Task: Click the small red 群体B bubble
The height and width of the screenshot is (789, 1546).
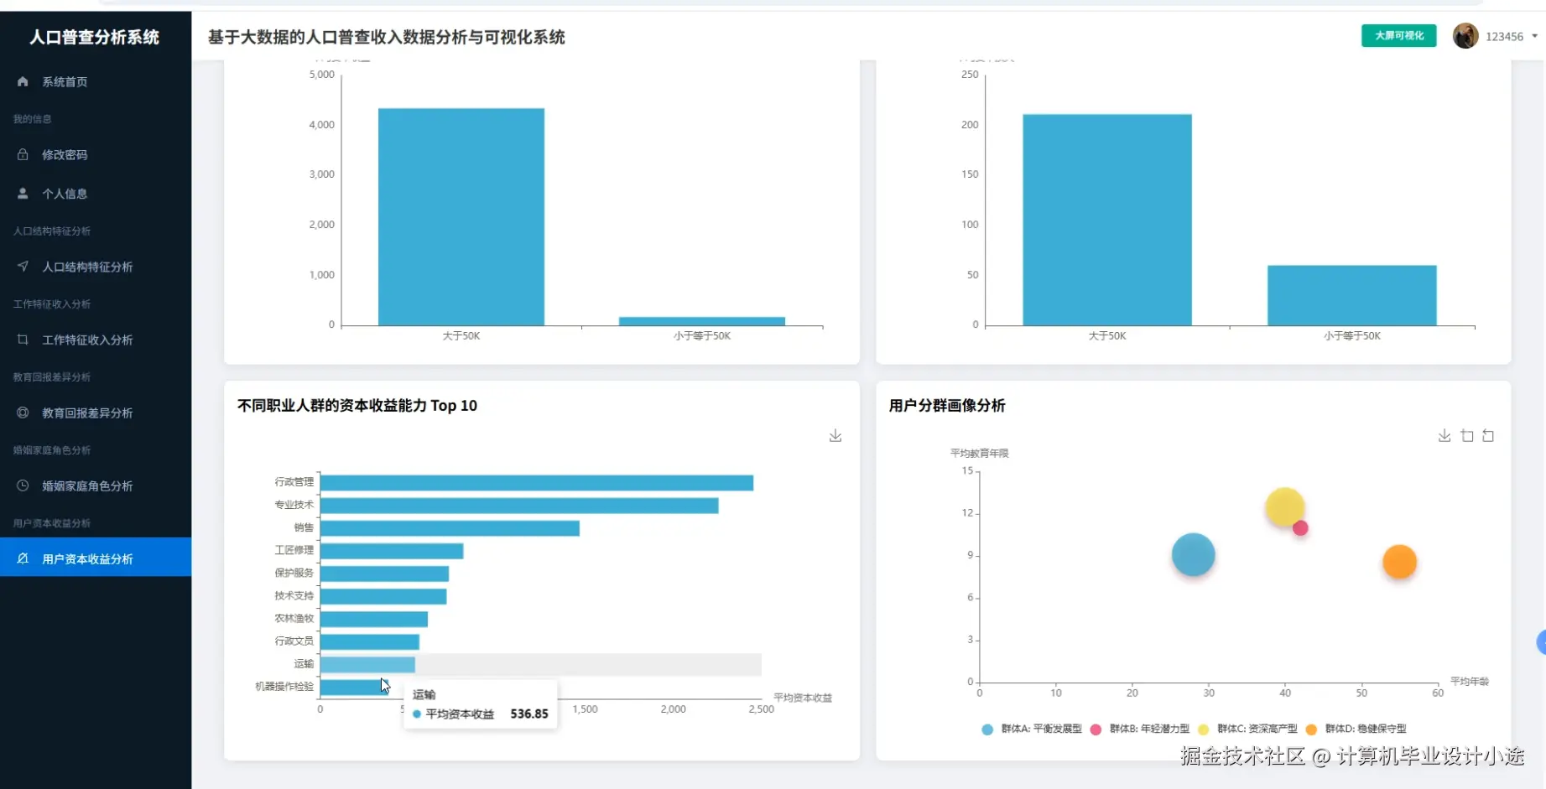Action: click(x=1301, y=528)
